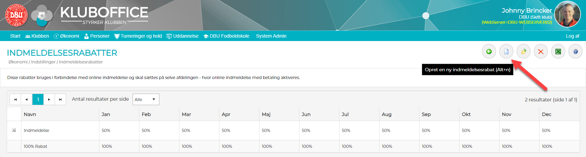
Task: Click the DBU round logo
Action: pos(16,15)
